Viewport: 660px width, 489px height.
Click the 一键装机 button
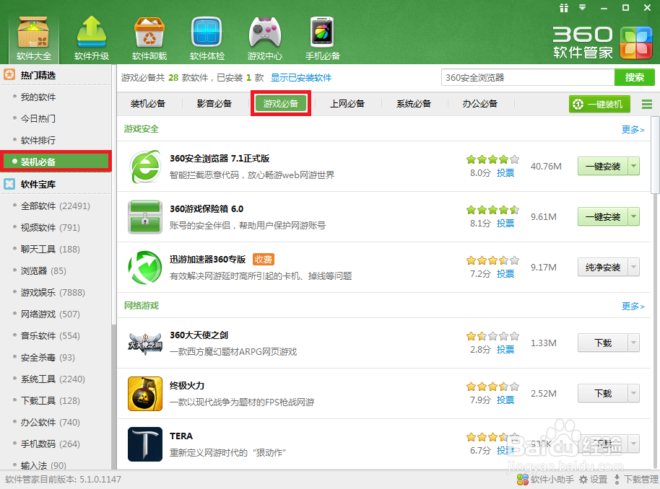coord(599,104)
